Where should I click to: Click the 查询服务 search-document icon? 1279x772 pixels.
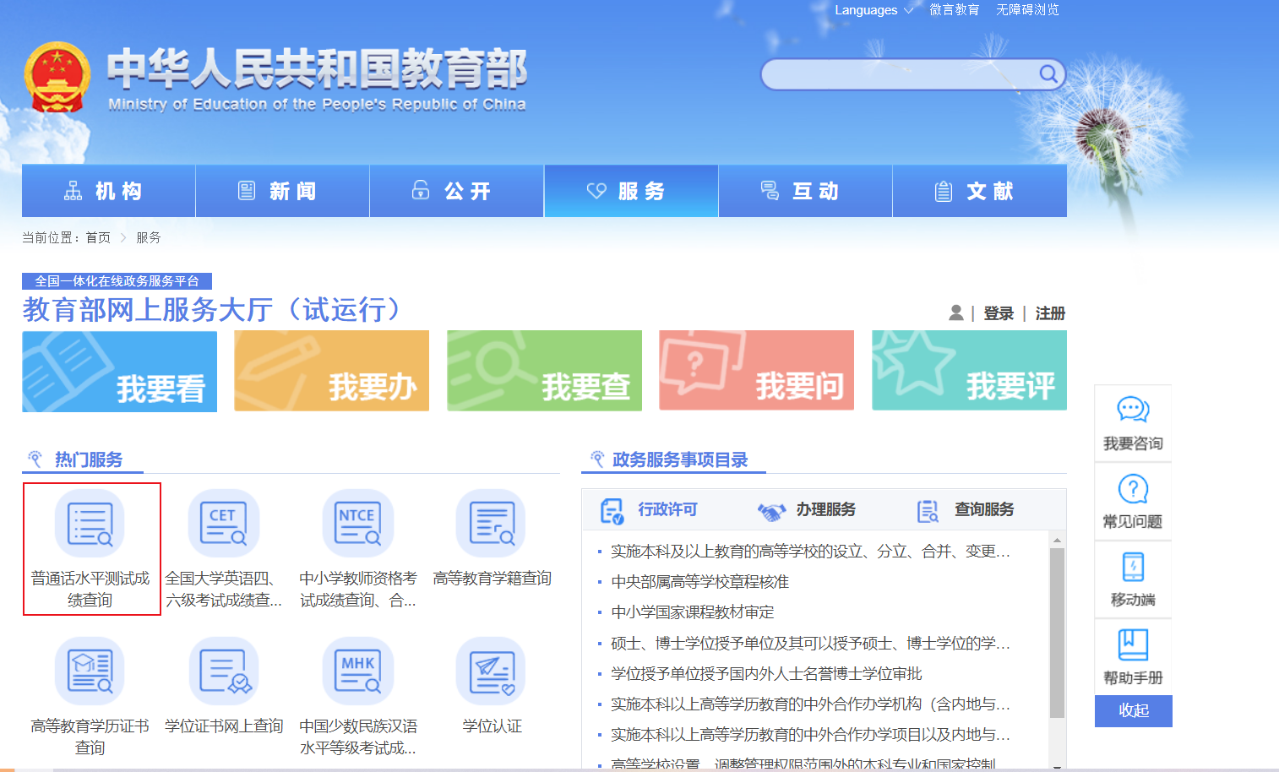[x=928, y=511]
